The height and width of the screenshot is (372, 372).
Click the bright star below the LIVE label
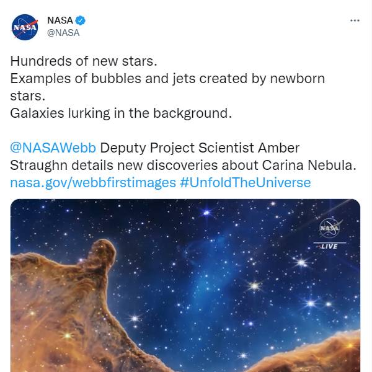pos(301,263)
